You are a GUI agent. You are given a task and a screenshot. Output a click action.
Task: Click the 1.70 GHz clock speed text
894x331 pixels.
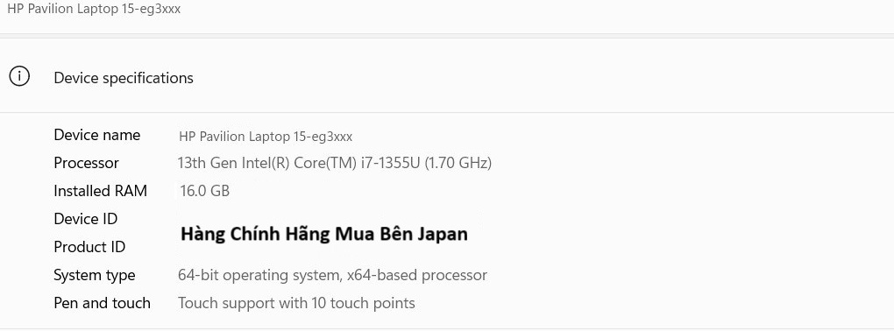458,164
